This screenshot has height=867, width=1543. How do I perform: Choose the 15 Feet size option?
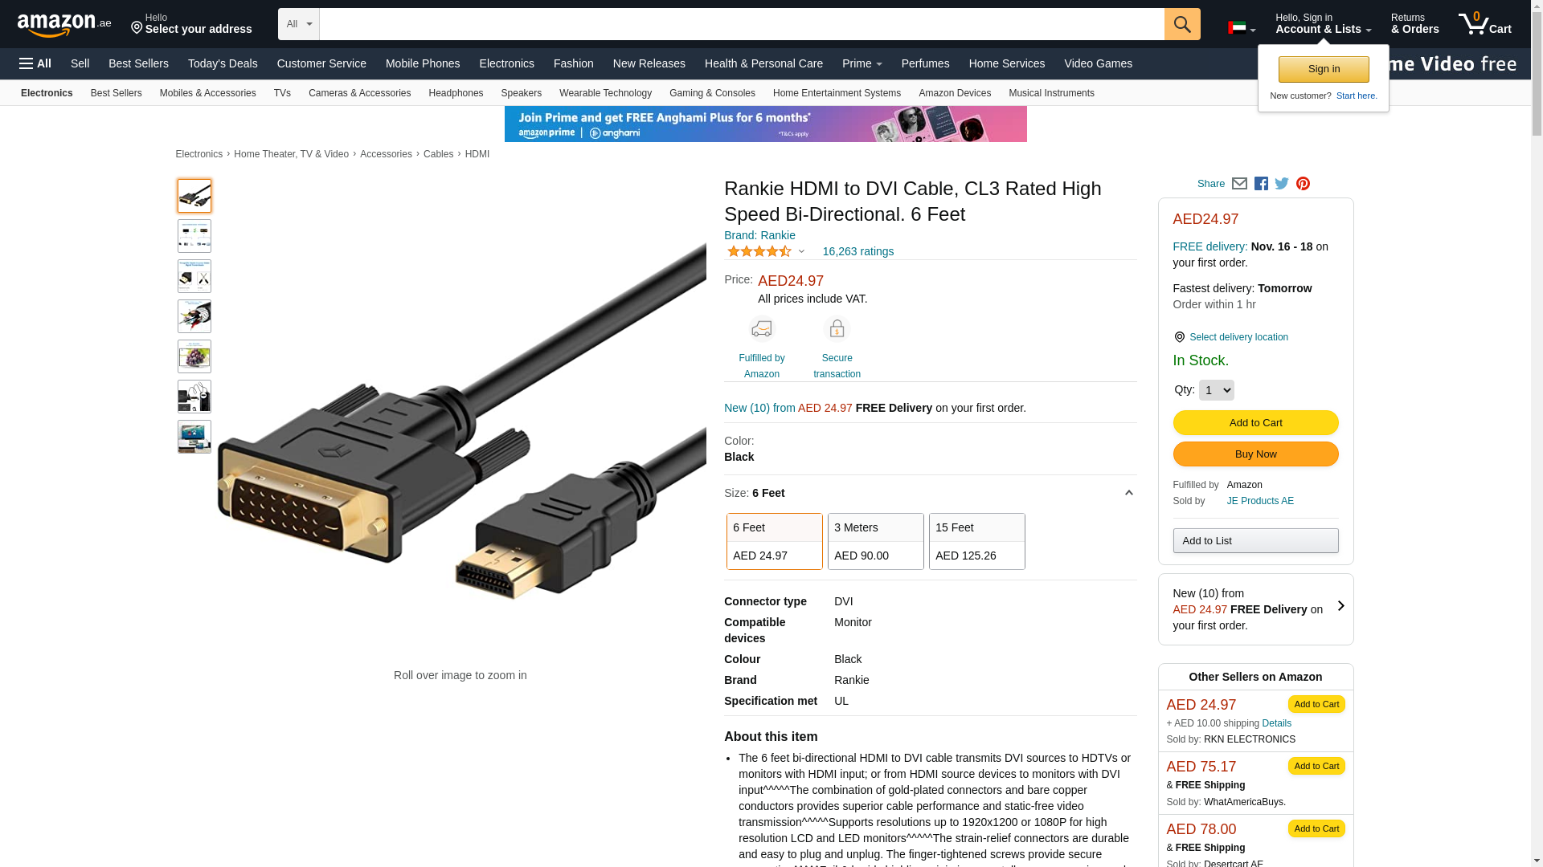point(977,541)
